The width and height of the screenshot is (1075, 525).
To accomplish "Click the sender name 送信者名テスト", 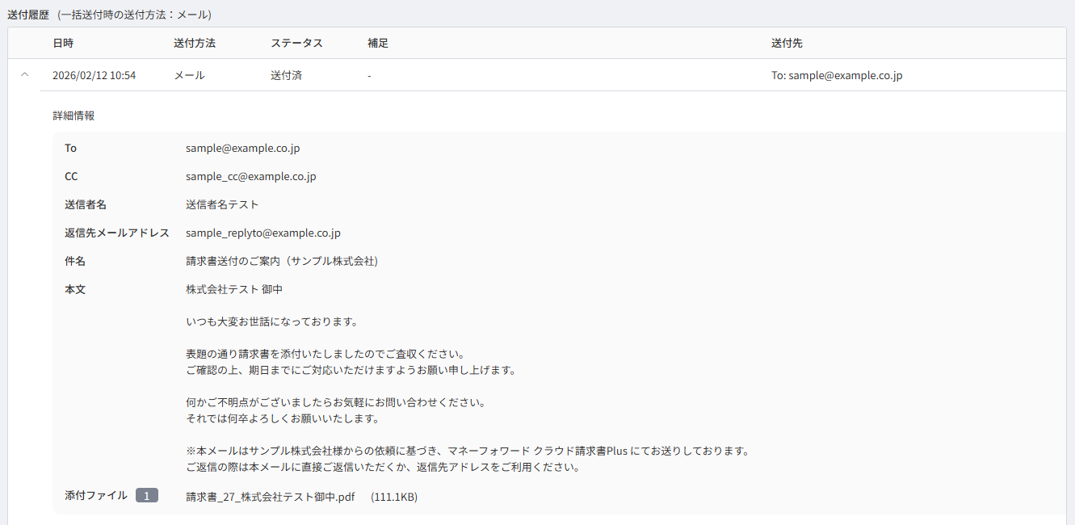I will click(x=222, y=204).
